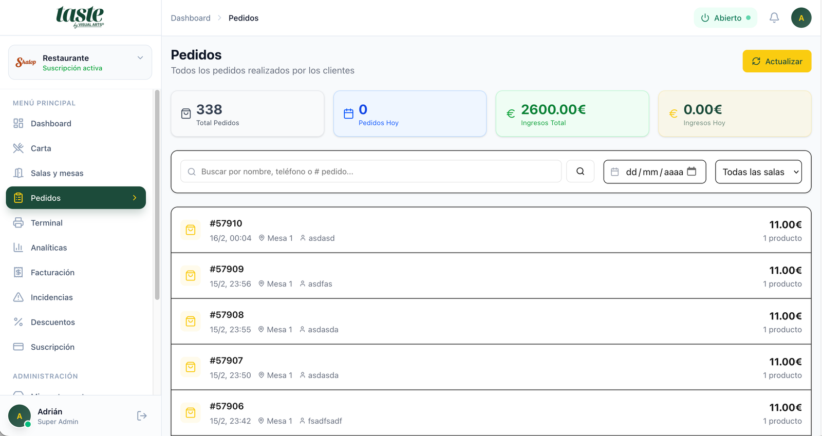Click the shopping bag icon of order #57908
The width and height of the screenshot is (822, 436).
(191, 321)
